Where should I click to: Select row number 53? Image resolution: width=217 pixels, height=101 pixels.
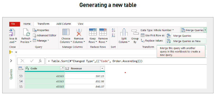click(x=21, y=76)
